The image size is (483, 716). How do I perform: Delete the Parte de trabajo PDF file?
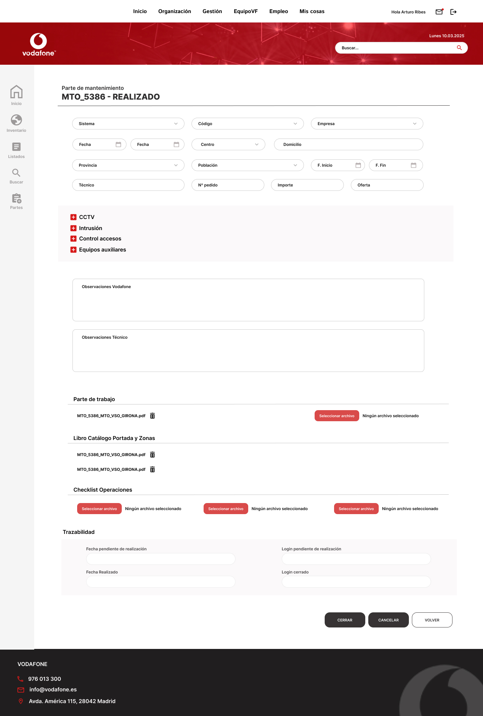[x=152, y=416]
